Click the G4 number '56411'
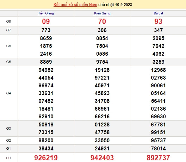186x162 pixels. 159,101
